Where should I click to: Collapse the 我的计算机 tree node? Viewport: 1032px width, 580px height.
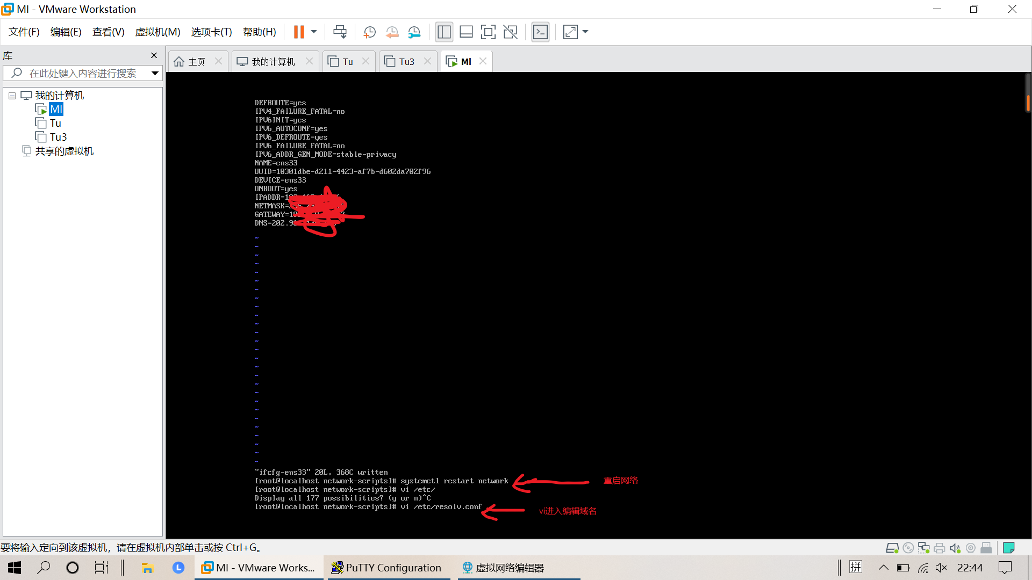tap(12, 96)
